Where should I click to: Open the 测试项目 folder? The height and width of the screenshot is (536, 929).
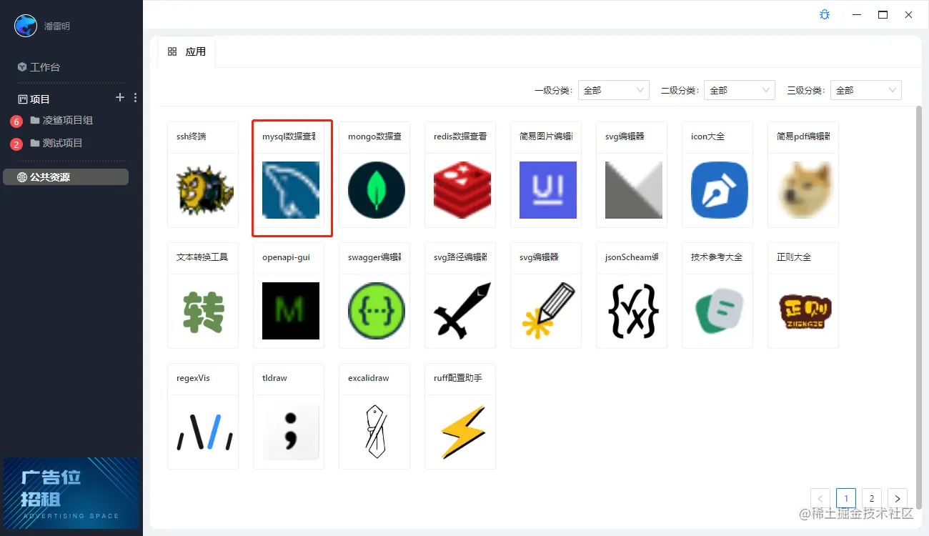57,143
